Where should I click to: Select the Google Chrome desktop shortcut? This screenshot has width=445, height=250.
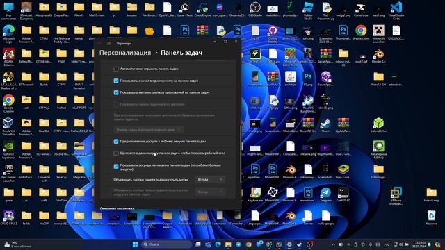click(8, 103)
